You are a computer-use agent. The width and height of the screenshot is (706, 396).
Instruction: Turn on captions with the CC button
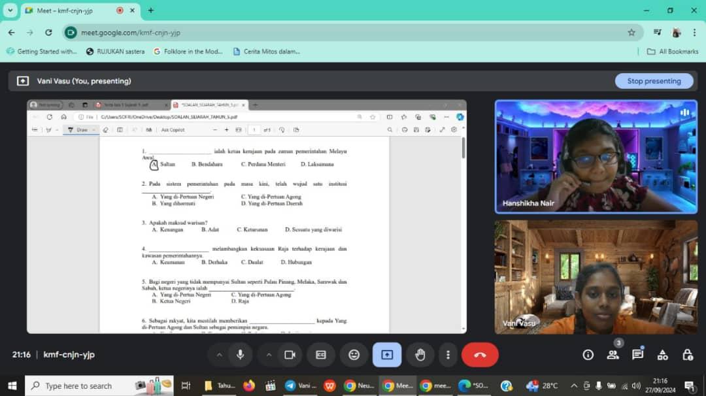[321, 355]
